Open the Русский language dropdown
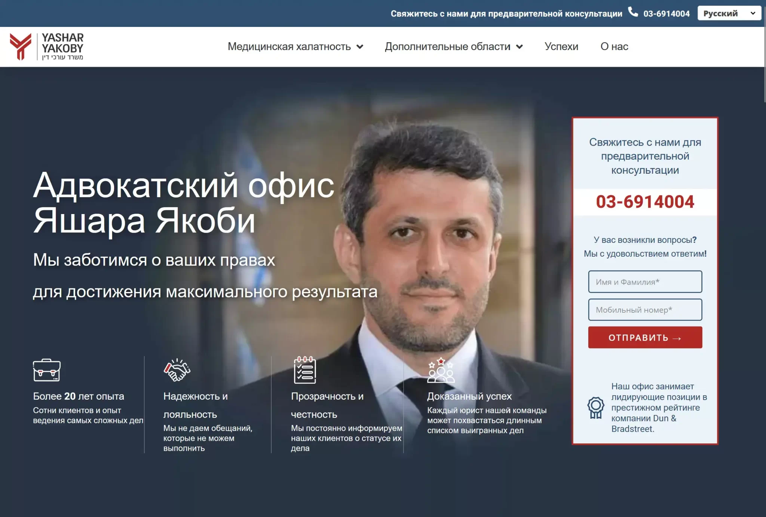Screen dimensions: 766x517 point(729,13)
